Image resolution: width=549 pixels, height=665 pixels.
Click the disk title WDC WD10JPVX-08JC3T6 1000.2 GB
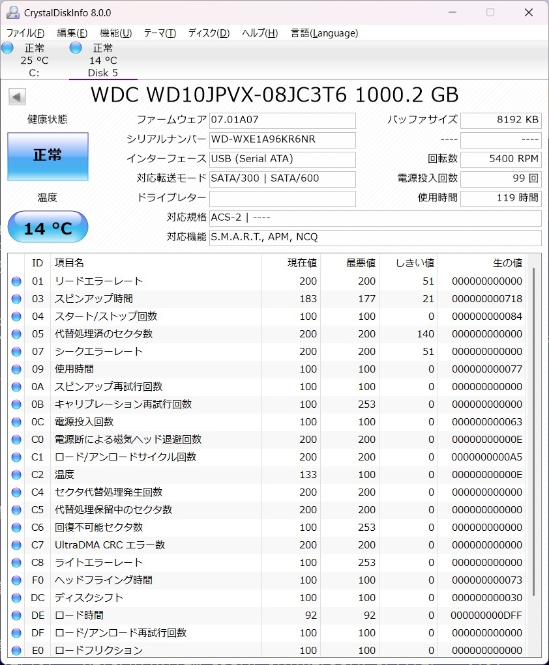pos(274,95)
